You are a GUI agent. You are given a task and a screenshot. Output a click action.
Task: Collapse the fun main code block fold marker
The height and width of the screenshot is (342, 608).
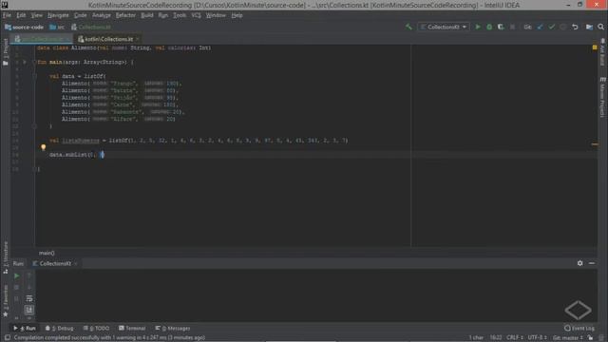[34, 62]
